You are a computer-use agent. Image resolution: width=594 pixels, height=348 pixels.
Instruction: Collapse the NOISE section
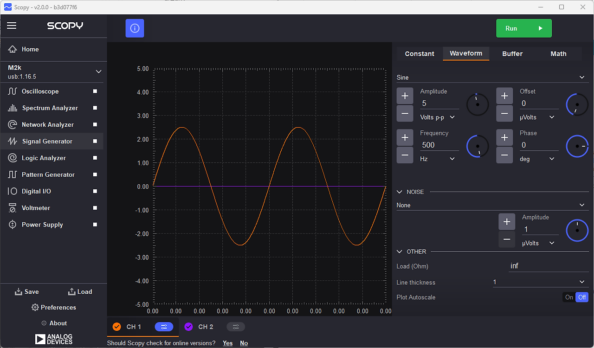click(x=400, y=192)
